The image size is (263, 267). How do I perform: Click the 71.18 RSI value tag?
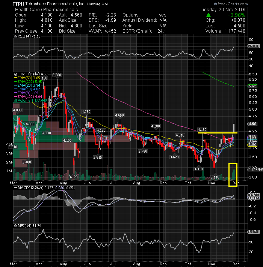pyautogui.click(x=254, y=46)
